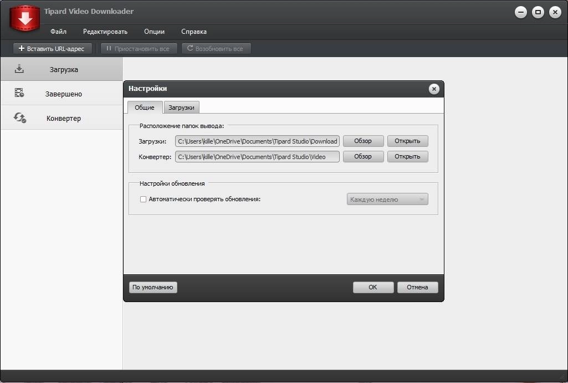Viewport: 568px width, 383px height.
Task: Switch to the Общие settings tab
Action: [x=145, y=108]
